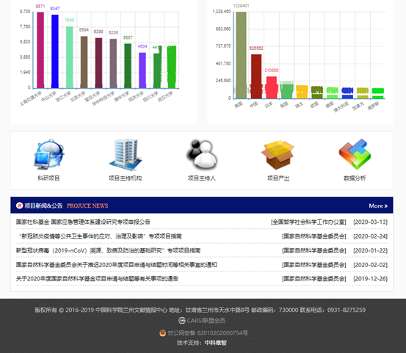The width and height of the screenshot is (406, 353).
Task: Click the 中科维智 tech support link
Action: (x=215, y=343)
